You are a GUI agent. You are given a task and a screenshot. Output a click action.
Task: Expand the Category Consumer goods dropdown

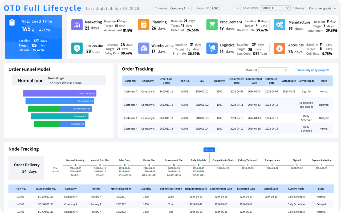[x=323, y=8]
